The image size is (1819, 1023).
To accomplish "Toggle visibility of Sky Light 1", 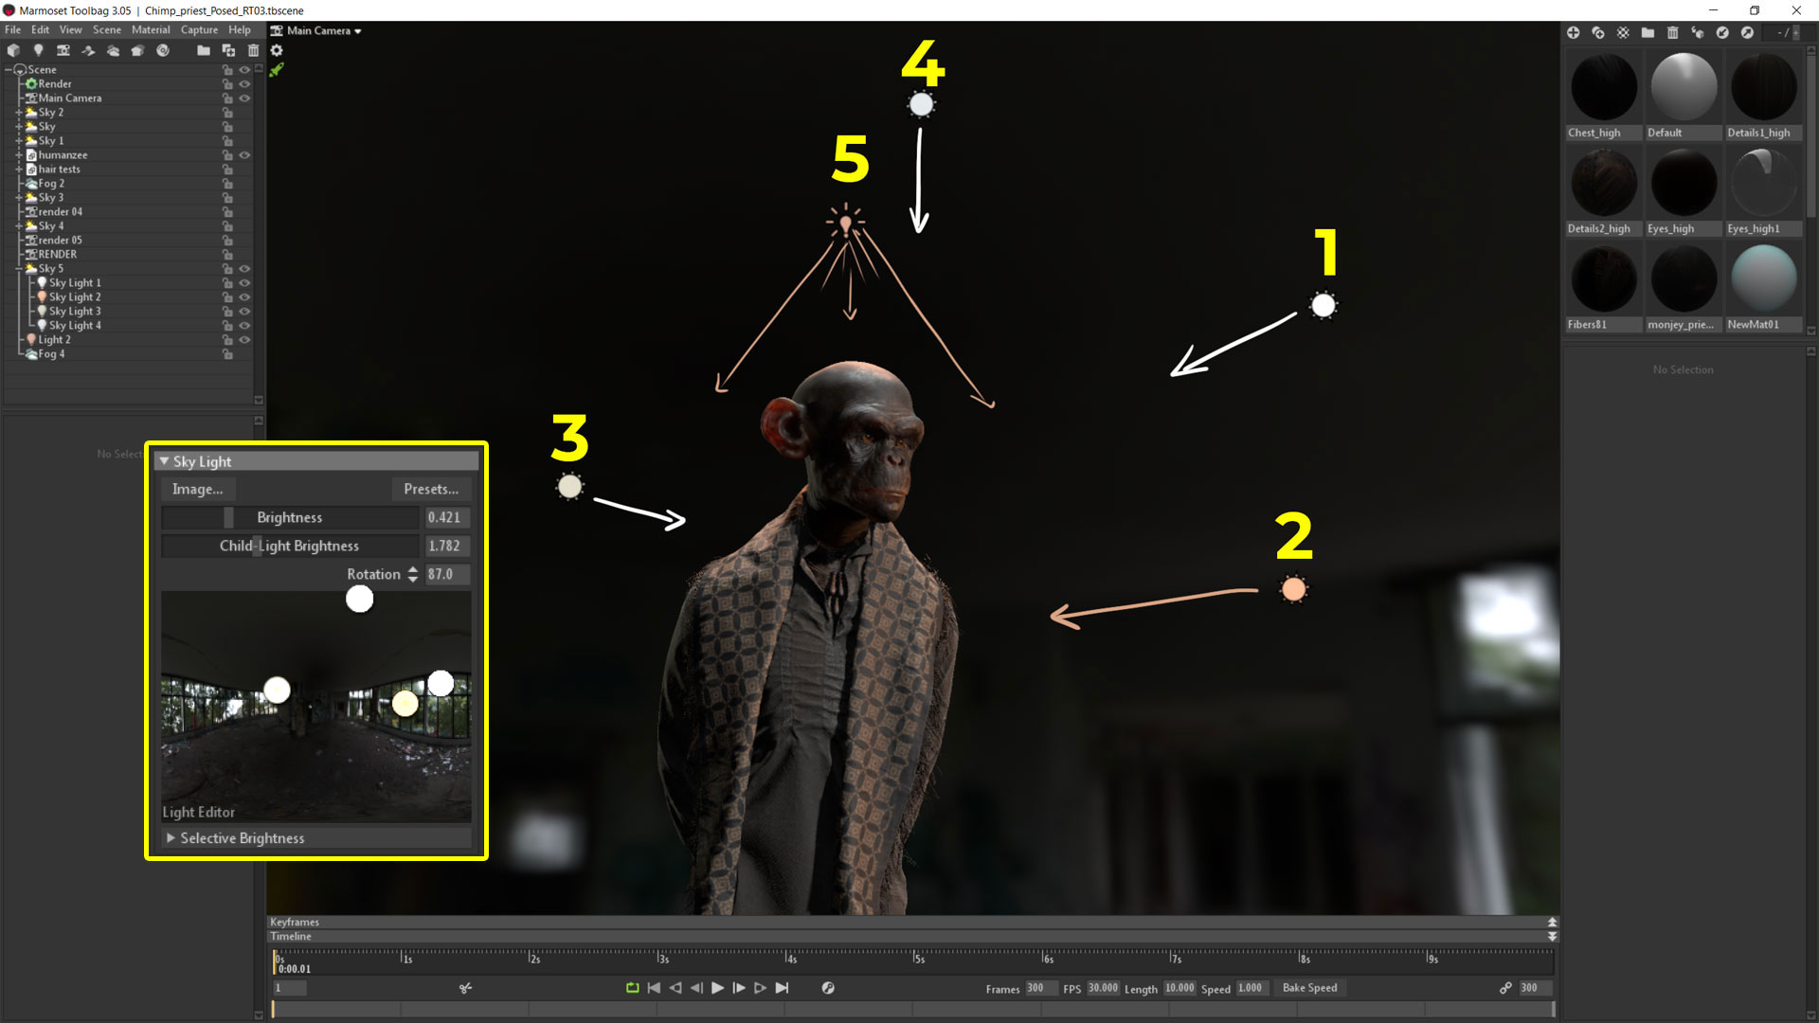I will (247, 282).
